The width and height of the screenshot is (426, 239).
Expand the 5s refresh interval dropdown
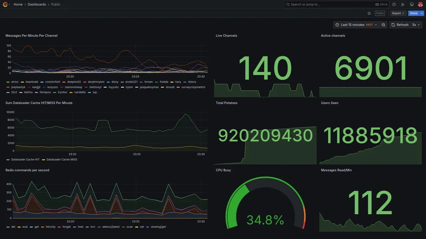(x=416, y=25)
